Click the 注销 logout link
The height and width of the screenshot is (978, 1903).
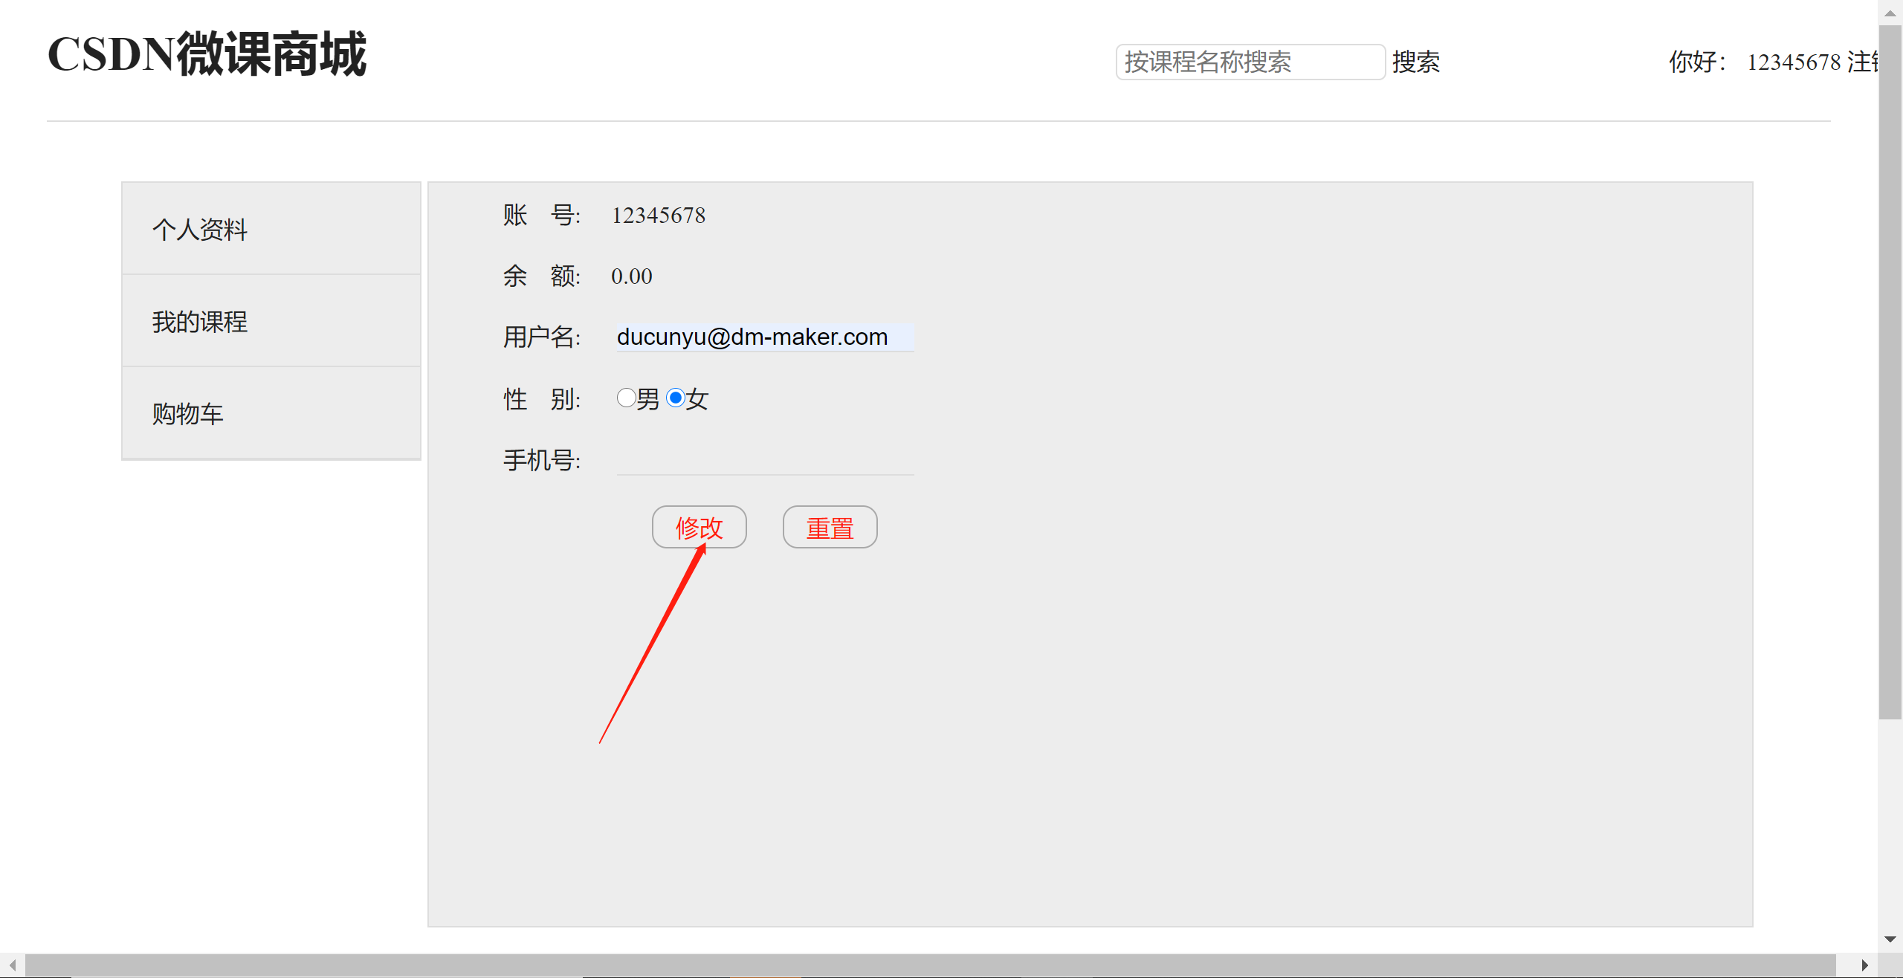pyautogui.click(x=1868, y=63)
